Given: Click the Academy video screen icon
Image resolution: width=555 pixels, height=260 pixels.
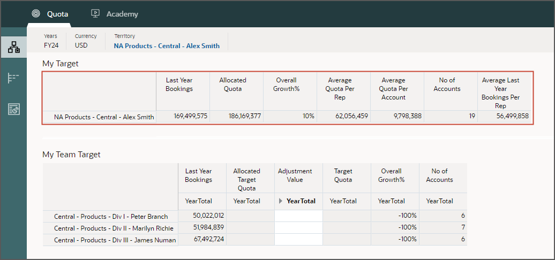Looking at the screenshot, I should (95, 14).
